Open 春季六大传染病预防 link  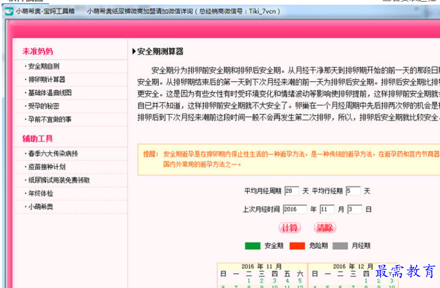coord(53,154)
